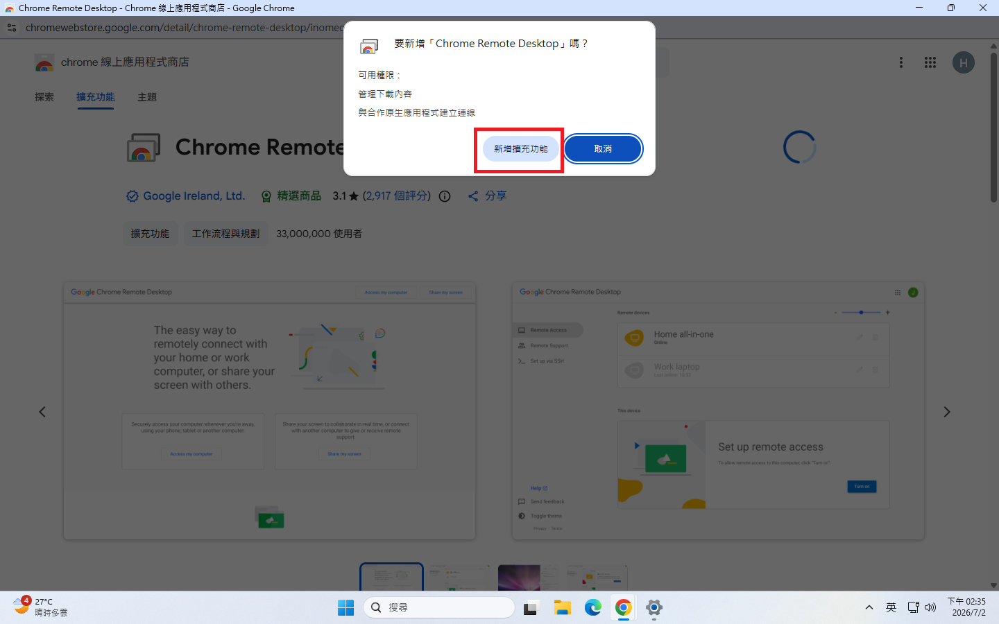Image resolution: width=999 pixels, height=624 pixels.
Task: Click the Chrome Remote Desktop product icon
Action: pos(144,148)
